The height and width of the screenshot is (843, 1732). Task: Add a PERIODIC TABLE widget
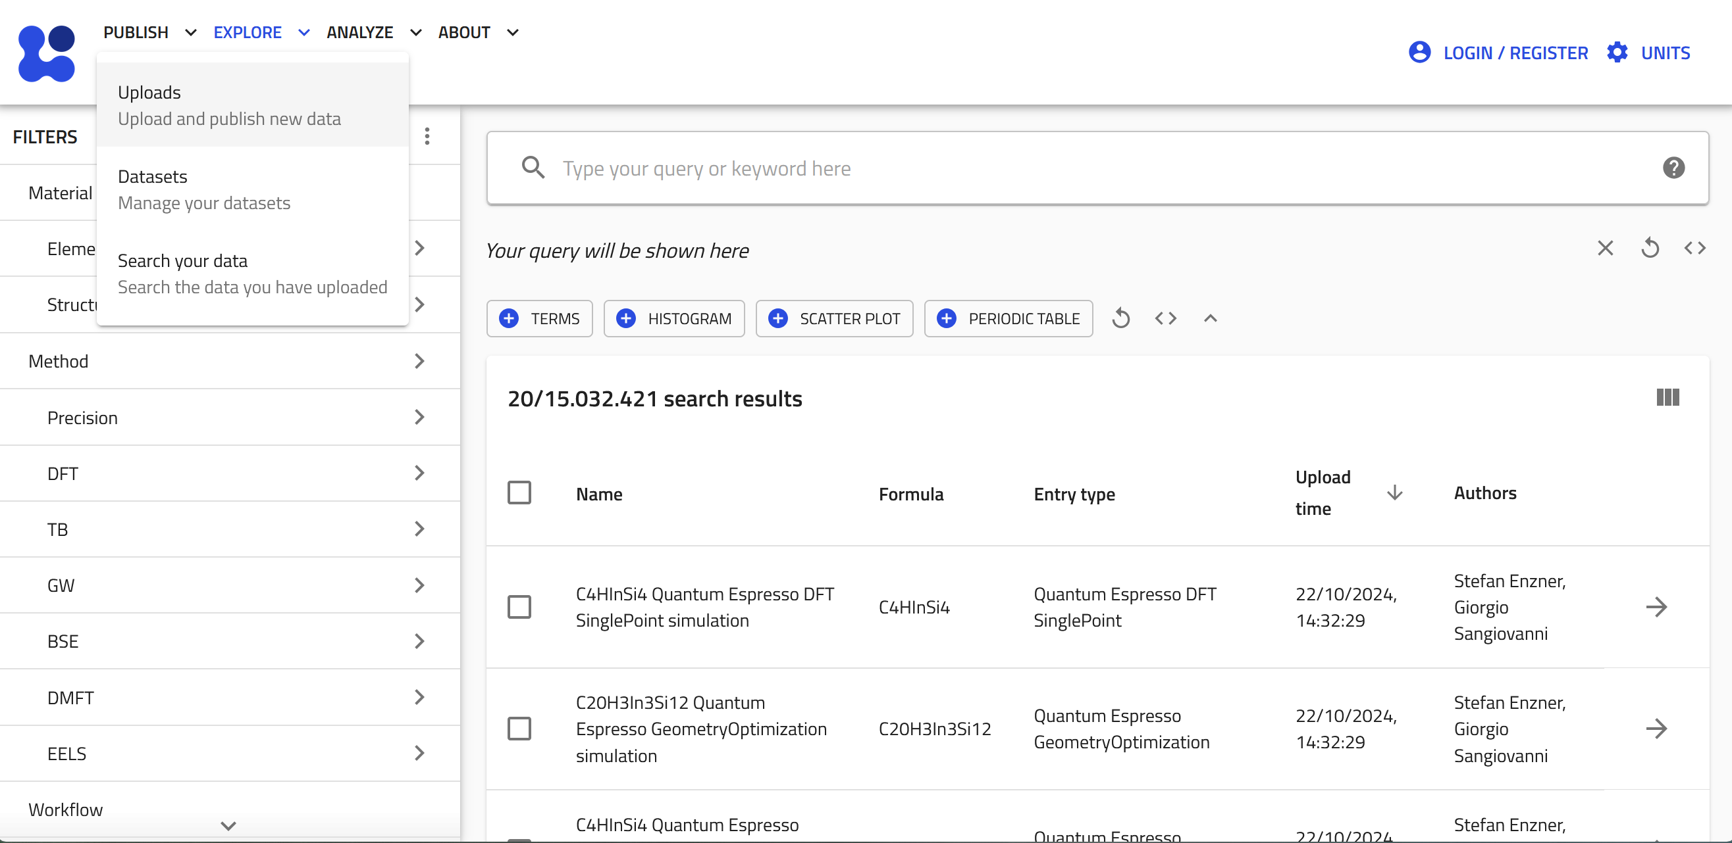(1008, 318)
